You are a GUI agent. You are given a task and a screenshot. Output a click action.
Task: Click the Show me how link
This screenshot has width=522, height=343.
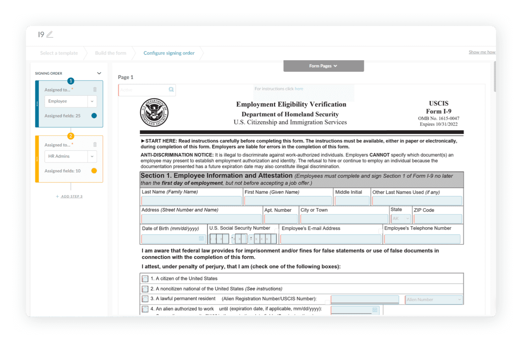click(x=482, y=52)
